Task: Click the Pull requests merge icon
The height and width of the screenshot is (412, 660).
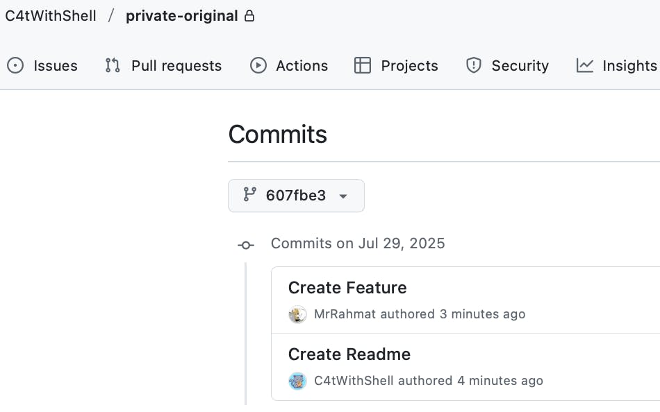Action: tap(113, 66)
